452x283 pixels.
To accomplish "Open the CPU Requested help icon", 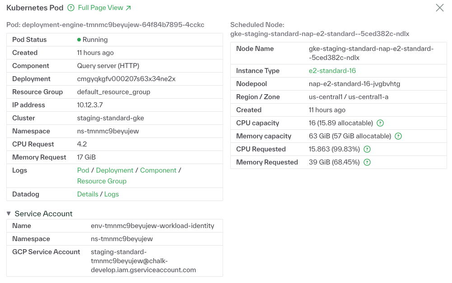I will [367, 149].
